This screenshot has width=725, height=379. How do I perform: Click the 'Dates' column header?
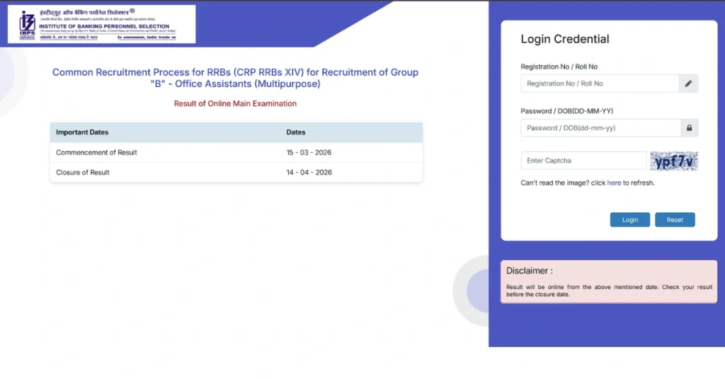[x=295, y=132]
